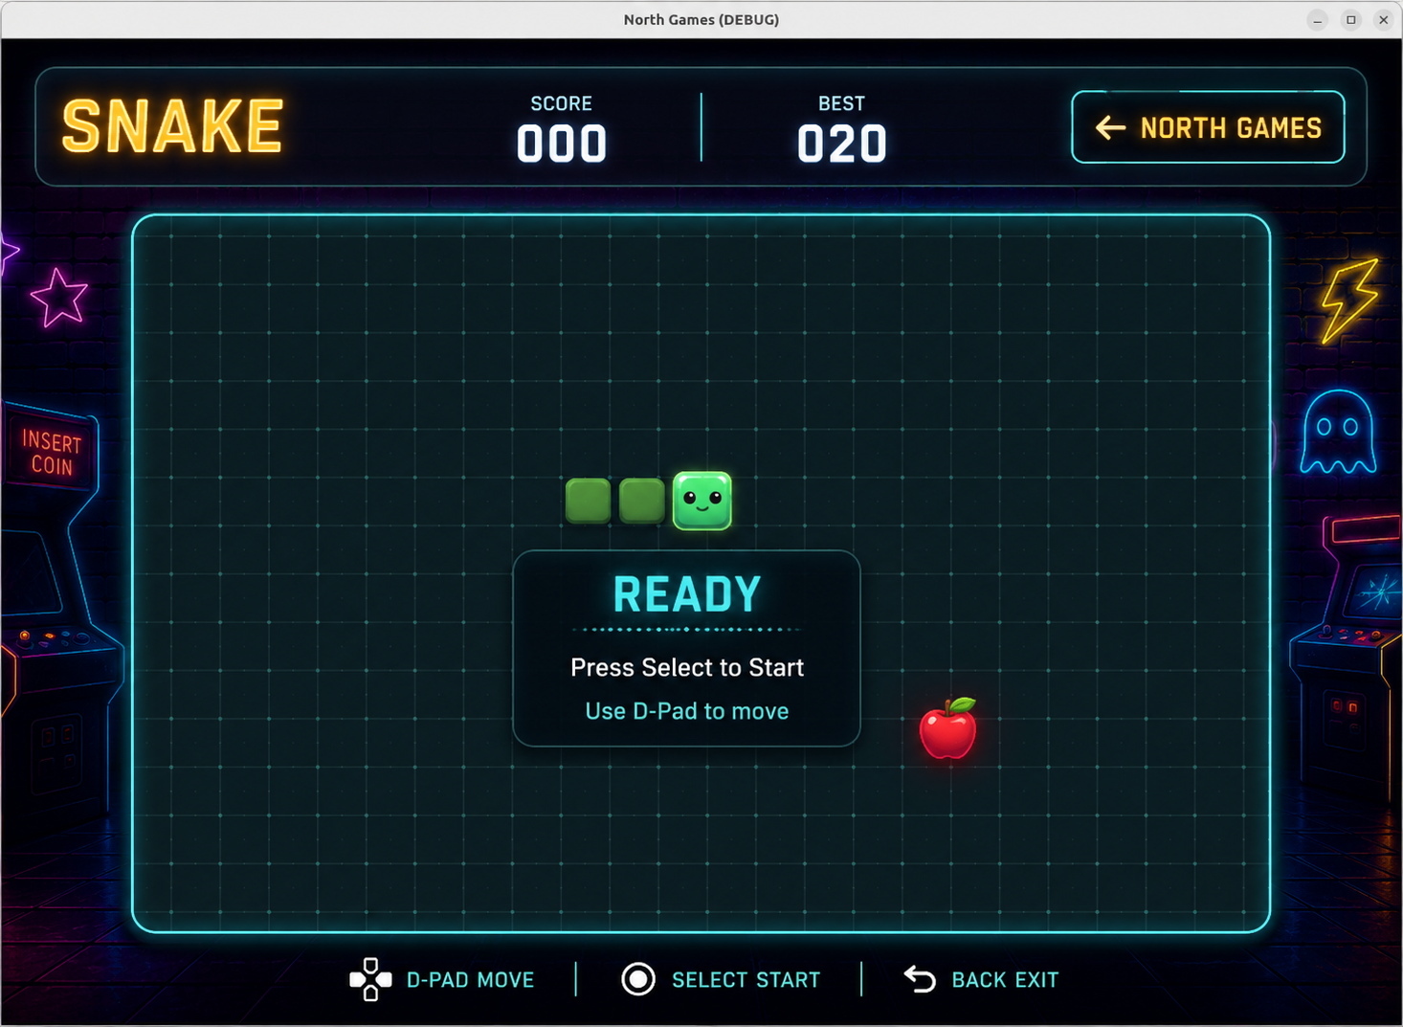This screenshot has height=1027, width=1403.
Task: Click "Press Select to Start" text
Action: (687, 667)
